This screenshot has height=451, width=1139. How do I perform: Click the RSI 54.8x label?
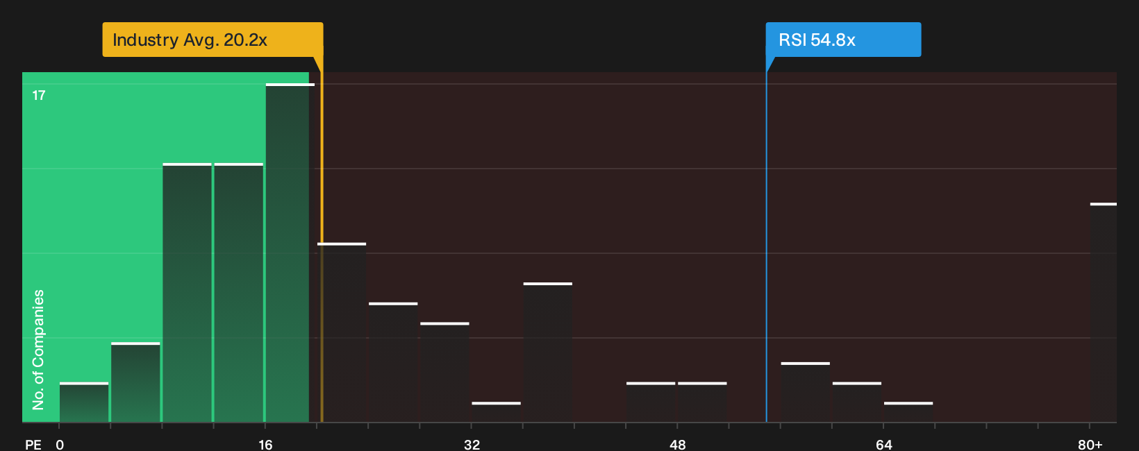[x=843, y=40]
